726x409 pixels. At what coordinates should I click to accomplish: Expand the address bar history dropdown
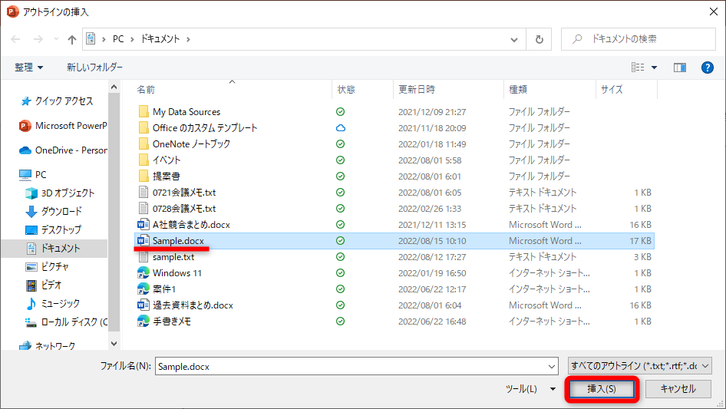(x=514, y=39)
